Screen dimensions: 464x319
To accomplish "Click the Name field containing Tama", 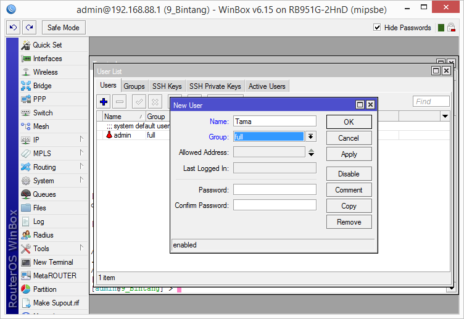I will coord(275,122).
